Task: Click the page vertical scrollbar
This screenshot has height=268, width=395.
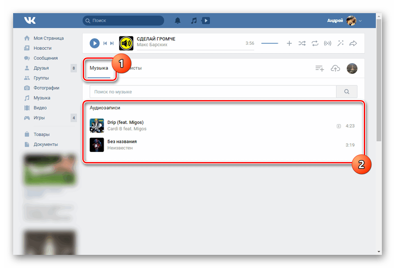Action: coord(379,80)
